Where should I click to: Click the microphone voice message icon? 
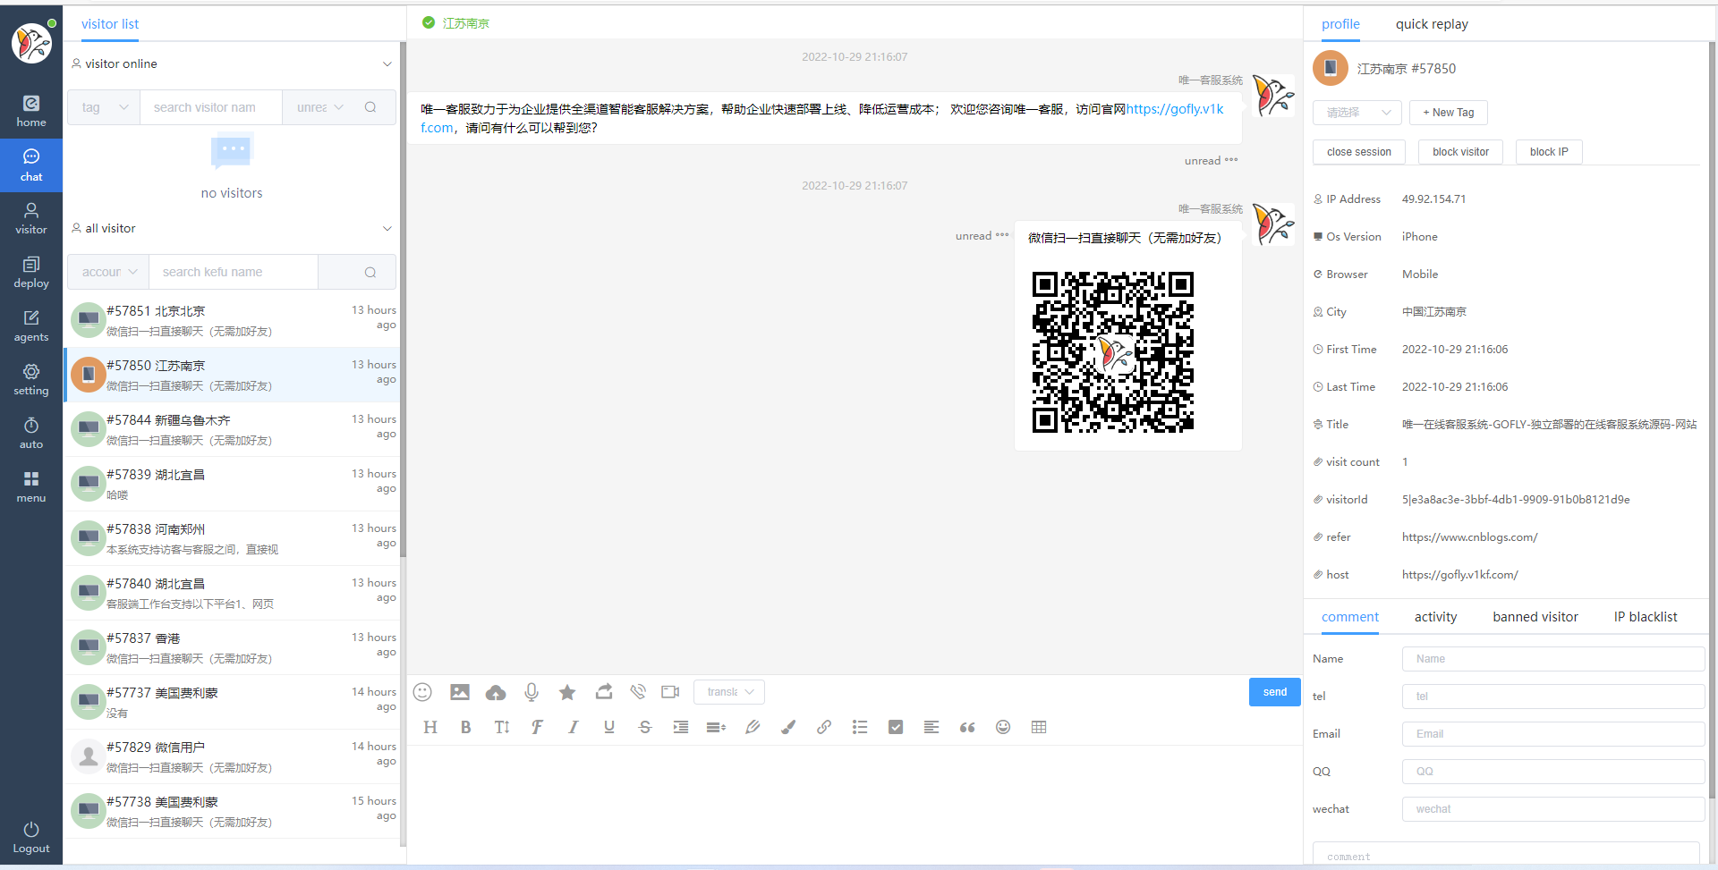[532, 692]
